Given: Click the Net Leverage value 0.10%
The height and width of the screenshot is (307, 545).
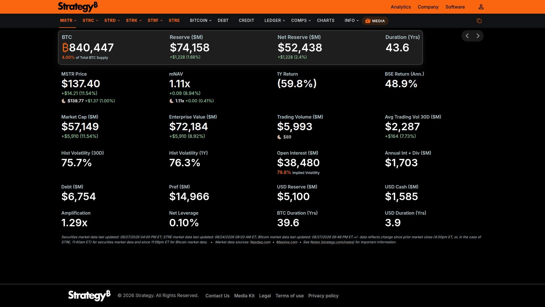Looking at the screenshot, I should (184, 223).
